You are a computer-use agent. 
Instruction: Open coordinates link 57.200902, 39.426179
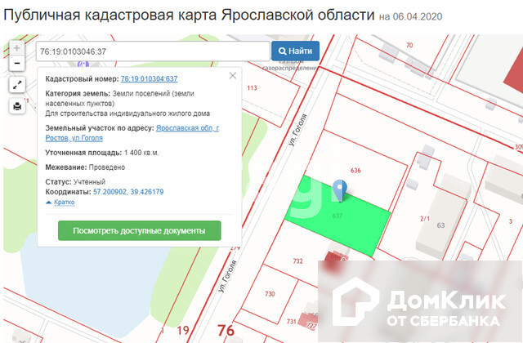(x=128, y=192)
